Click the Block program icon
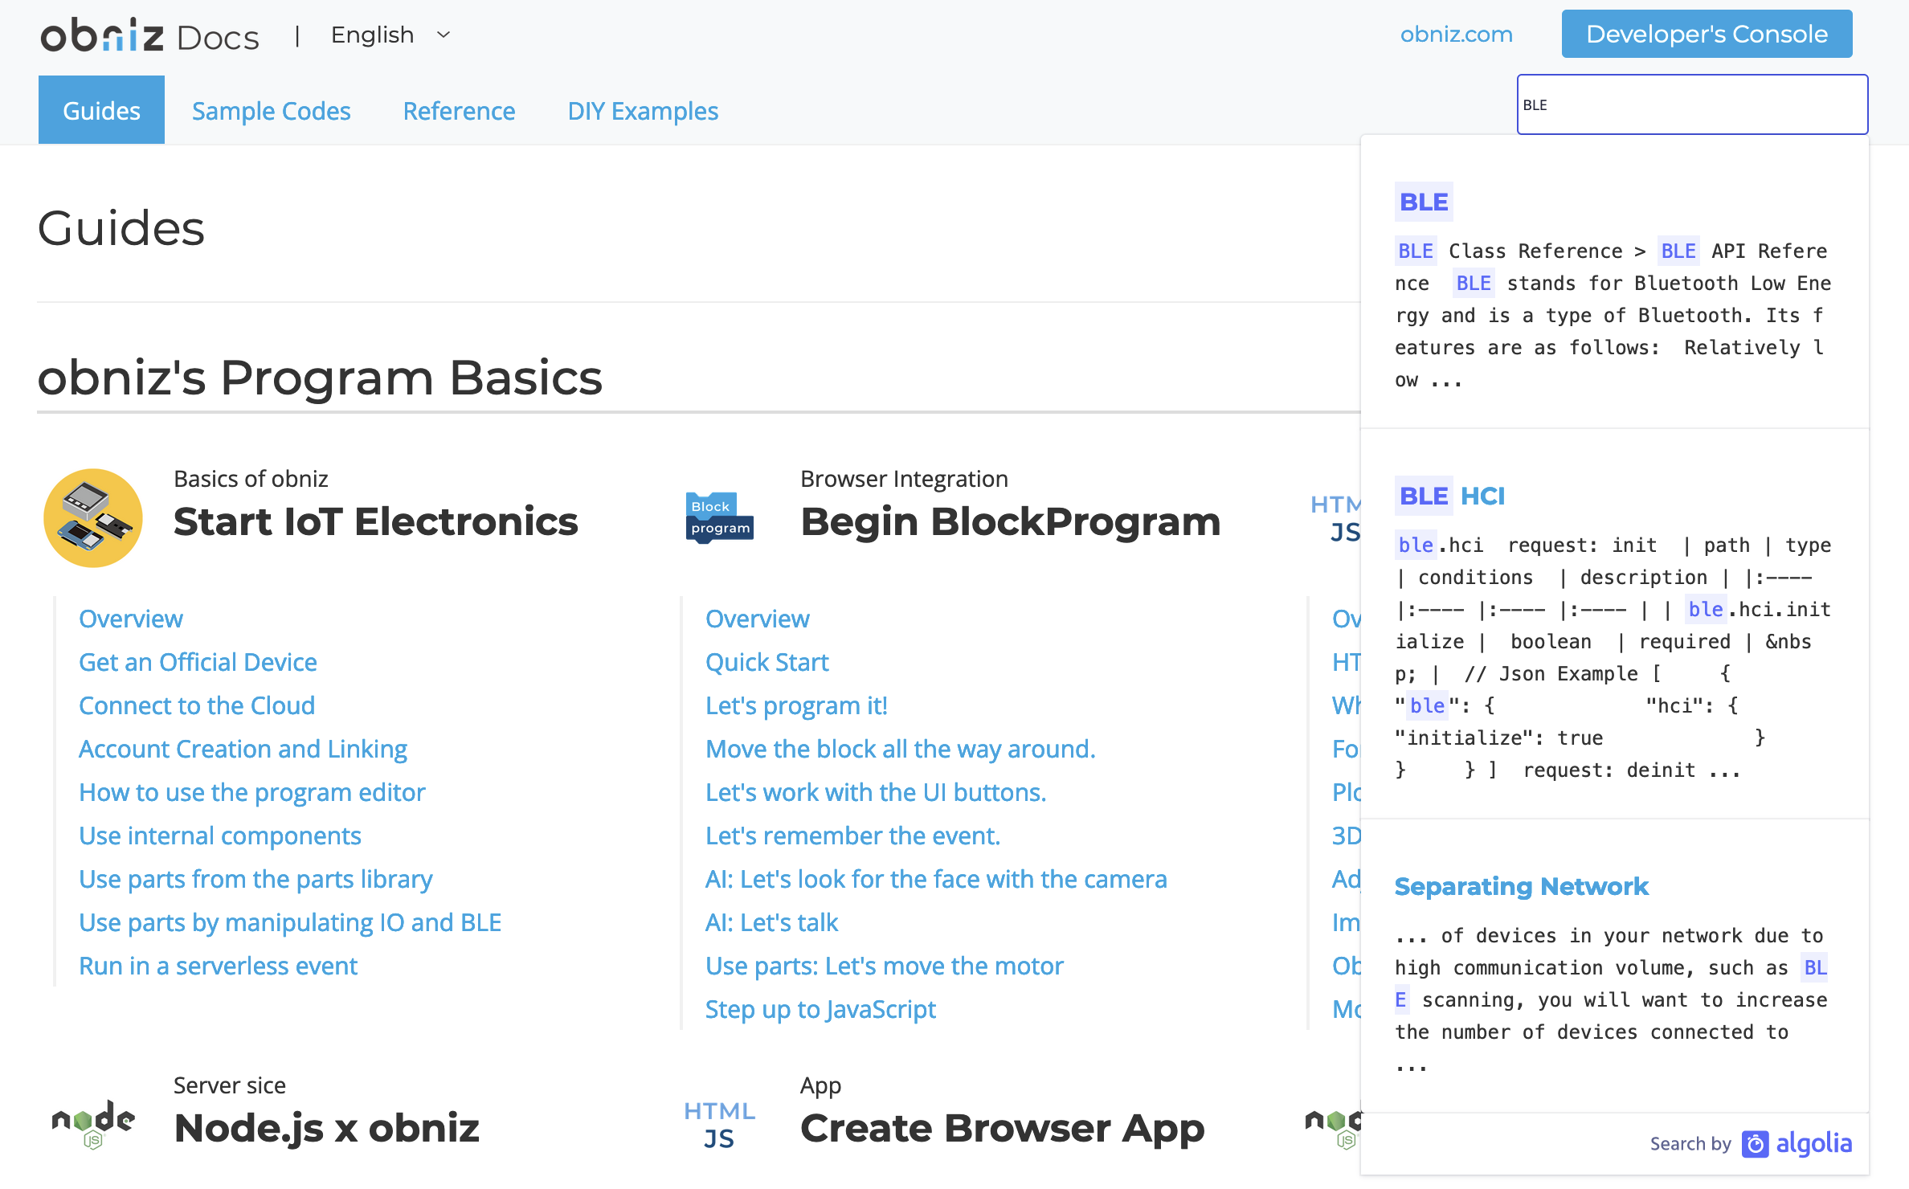Viewport: 1909px width, 1189px height. (x=720, y=518)
